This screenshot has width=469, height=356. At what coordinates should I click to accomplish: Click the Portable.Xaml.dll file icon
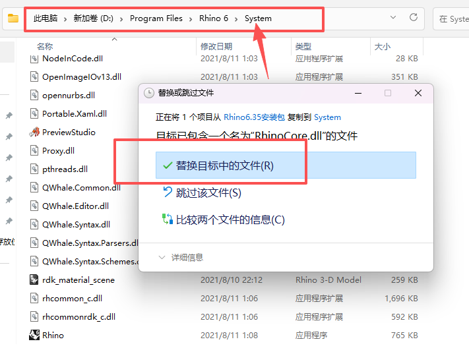point(34,114)
